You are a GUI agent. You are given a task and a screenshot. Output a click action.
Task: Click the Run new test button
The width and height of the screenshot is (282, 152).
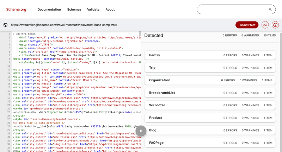point(247,25)
